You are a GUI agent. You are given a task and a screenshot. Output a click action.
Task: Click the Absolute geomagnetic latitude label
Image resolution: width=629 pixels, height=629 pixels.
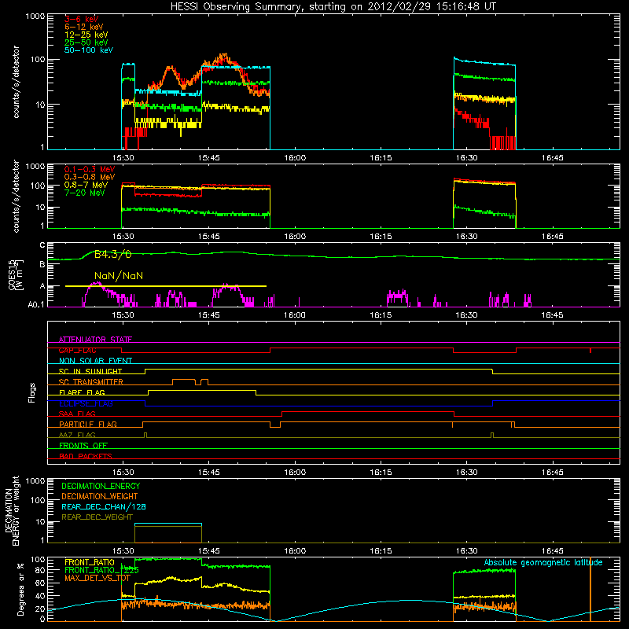coord(543,563)
